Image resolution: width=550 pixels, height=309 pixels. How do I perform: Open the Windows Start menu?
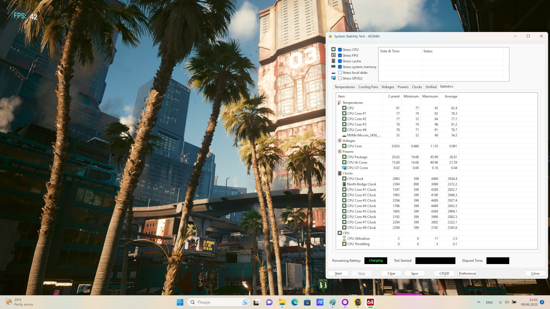pos(180,302)
